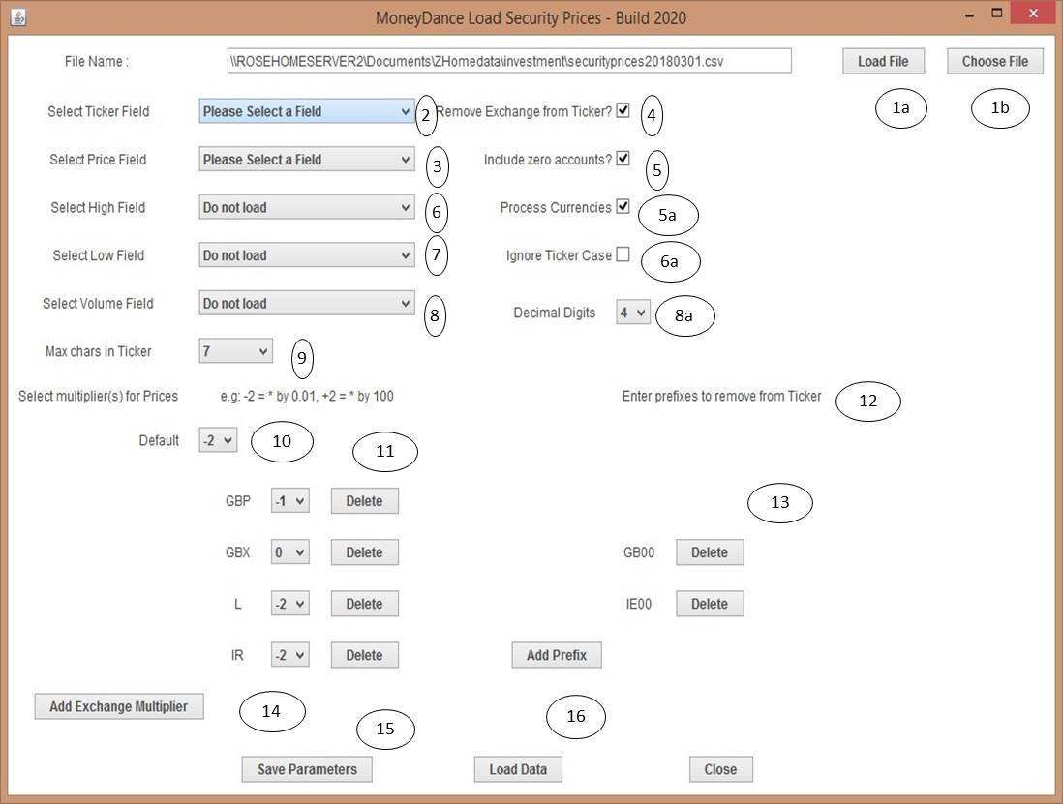The width and height of the screenshot is (1063, 804).
Task: Click the Close button at bottom
Action: tap(720, 769)
